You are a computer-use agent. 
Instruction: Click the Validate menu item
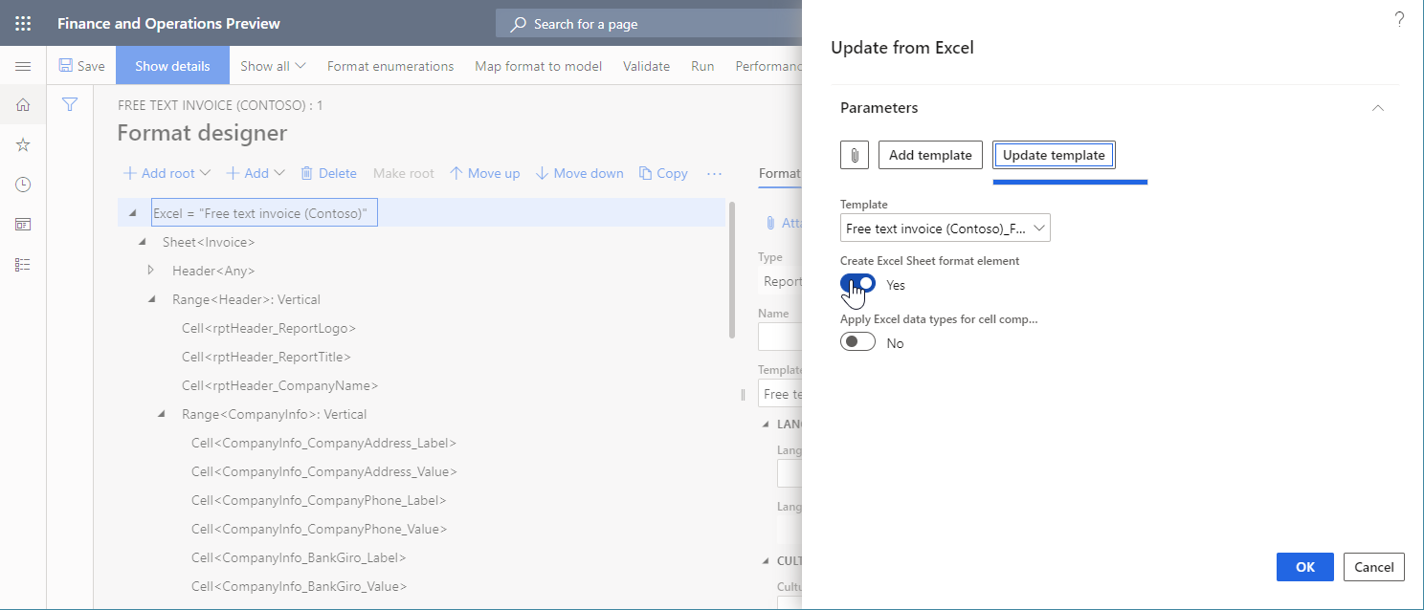646,66
